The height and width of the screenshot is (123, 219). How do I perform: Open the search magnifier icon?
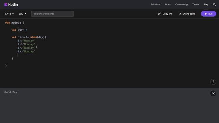(x=214, y=5)
